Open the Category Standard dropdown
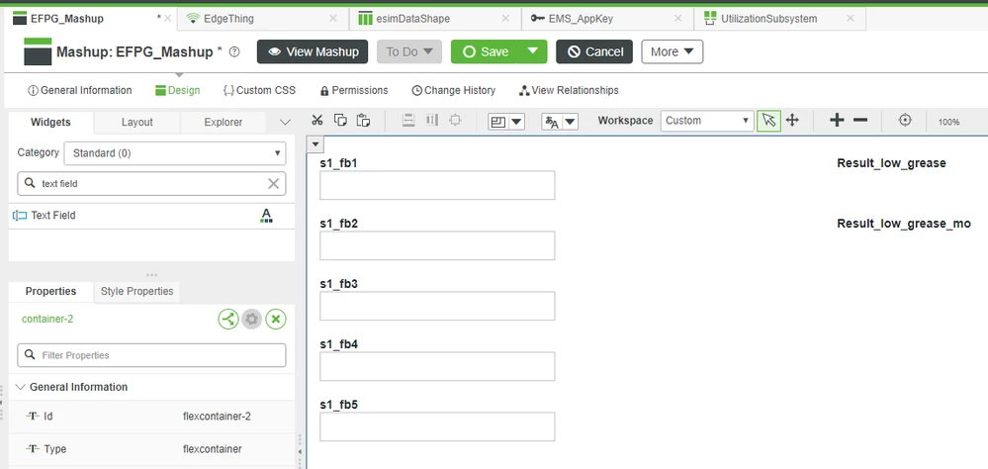Screen dimensions: 988x469 click(x=175, y=153)
